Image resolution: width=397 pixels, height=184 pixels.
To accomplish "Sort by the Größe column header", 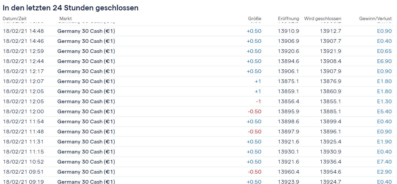I will point(254,18).
